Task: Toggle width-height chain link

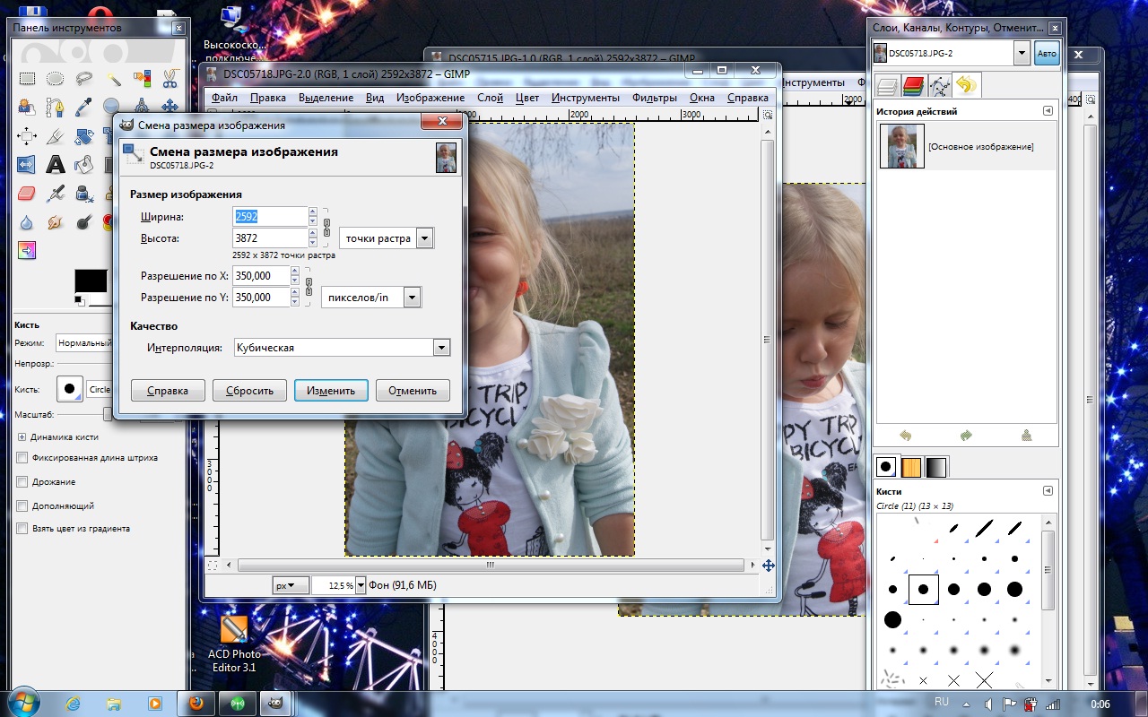Action: [326, 228]
